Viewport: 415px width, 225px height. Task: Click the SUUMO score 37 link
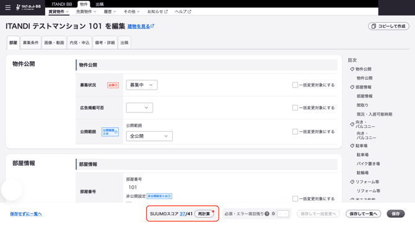pyautogui.click(x=182, y=214)
